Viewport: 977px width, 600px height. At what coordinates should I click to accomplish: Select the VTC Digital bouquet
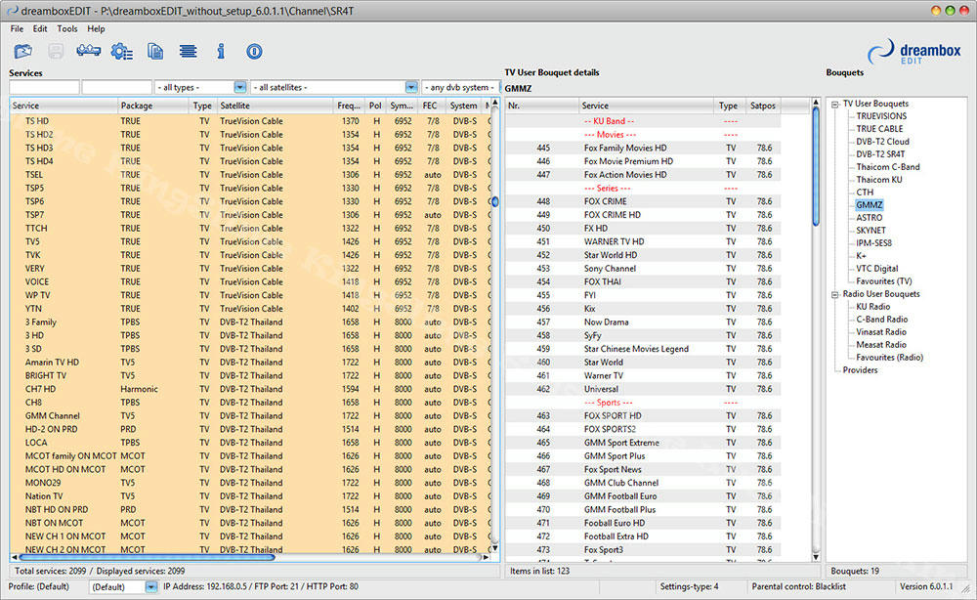point(876,269)
